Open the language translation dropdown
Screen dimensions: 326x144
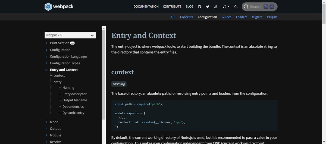pyautogui.click(x=226, y=6)
